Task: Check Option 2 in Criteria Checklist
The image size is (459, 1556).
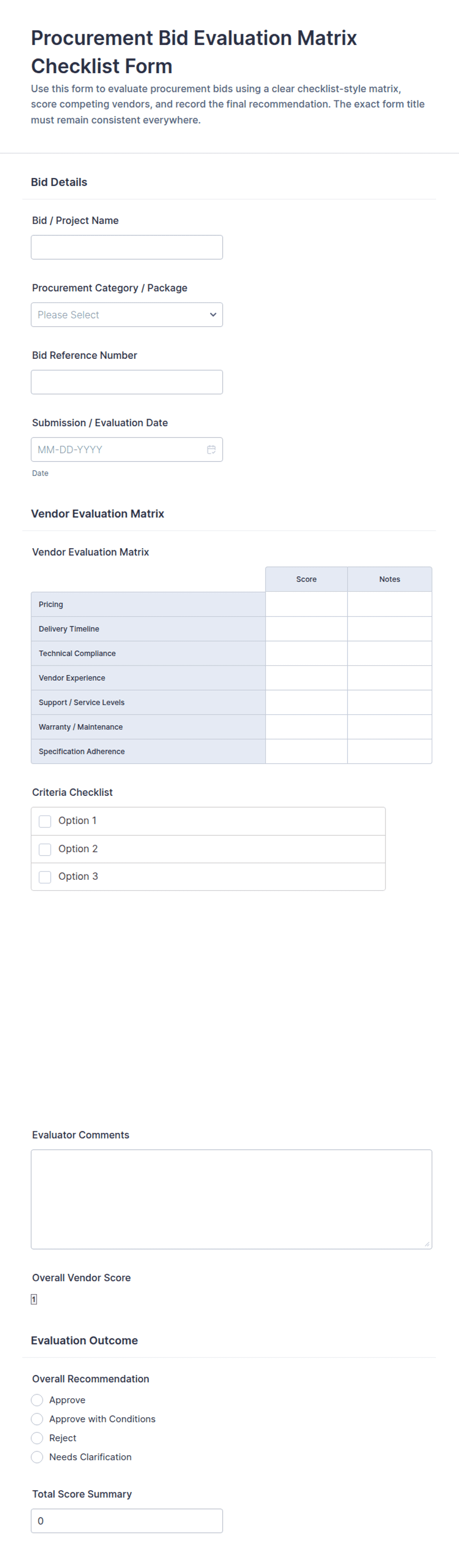Action: tap(44, 849)
